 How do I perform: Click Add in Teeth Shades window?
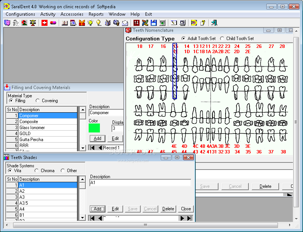click(x=98, y=209)
